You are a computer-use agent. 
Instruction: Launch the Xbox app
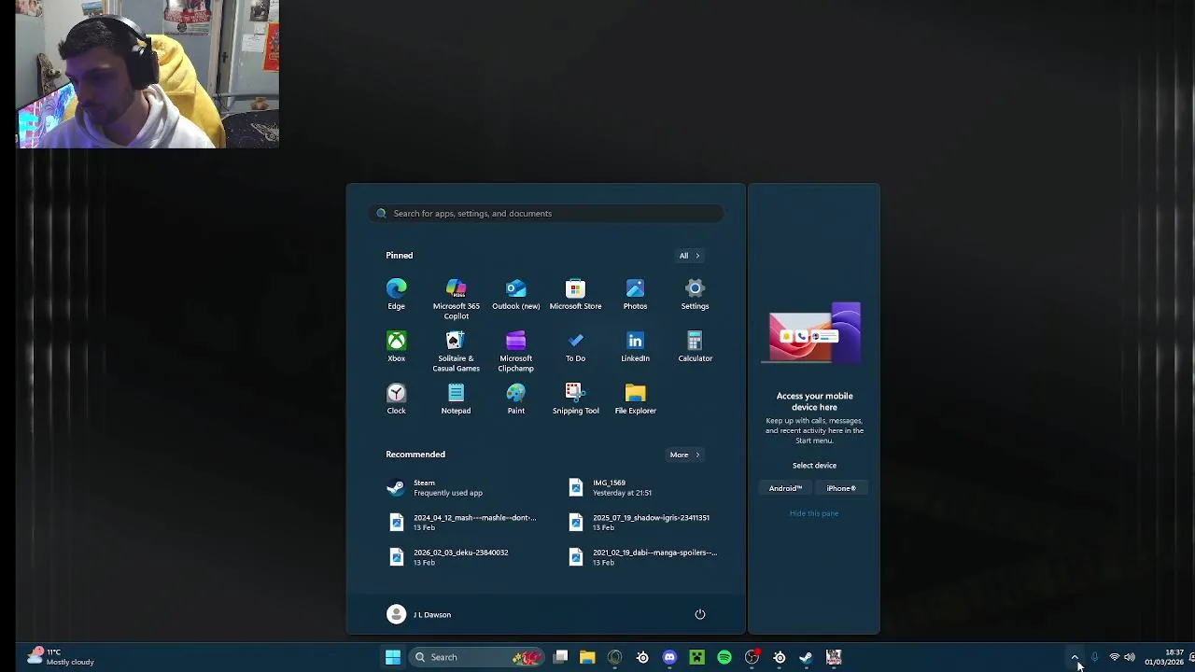click(x=396, y=346)
